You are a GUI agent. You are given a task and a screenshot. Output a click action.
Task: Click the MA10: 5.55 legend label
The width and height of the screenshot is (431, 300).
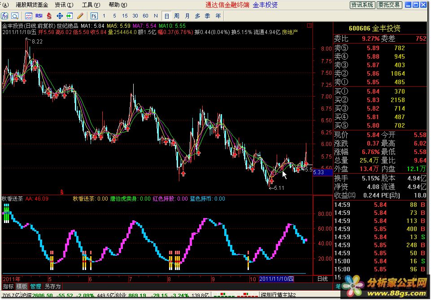pyautogui.click(x=172, y=26)
